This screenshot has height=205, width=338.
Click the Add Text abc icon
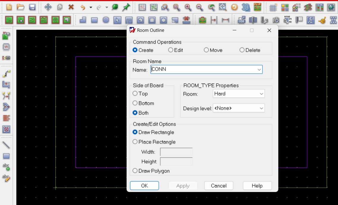tap(6, 167)
